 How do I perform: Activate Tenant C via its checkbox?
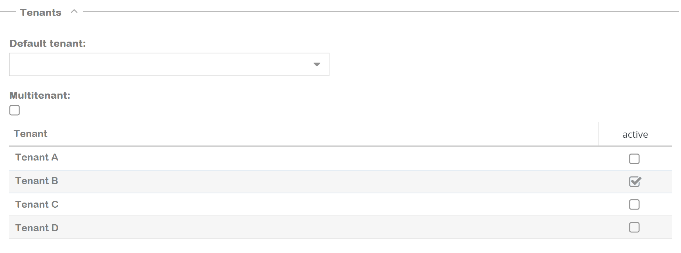coord(634,204)
